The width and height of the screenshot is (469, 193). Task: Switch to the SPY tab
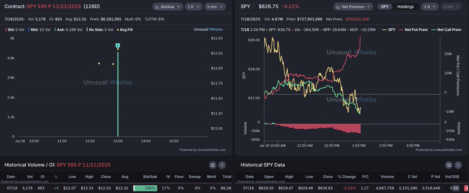385,7
